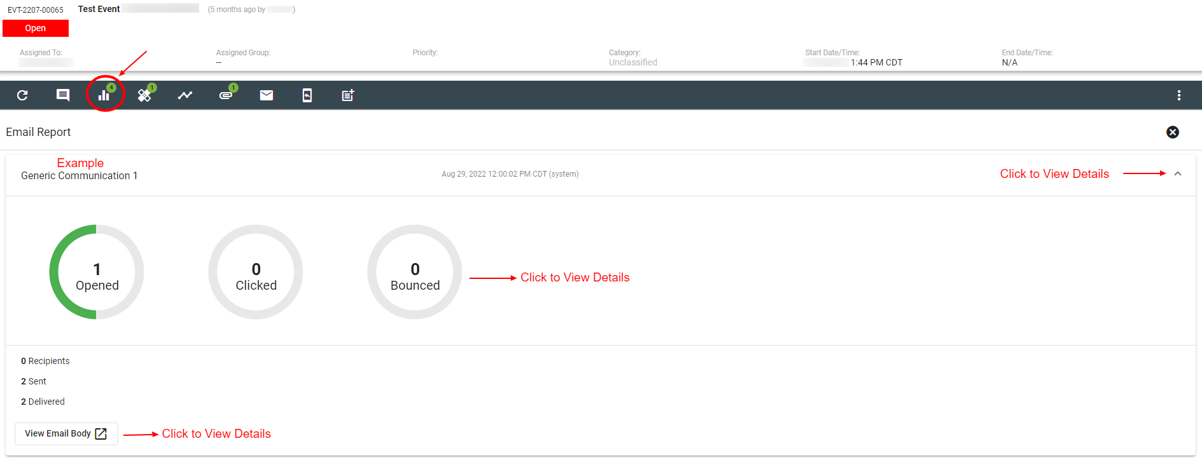1202x460 pixels.
Task: Click the Clicked donut chart
Action: click(256, 272)
